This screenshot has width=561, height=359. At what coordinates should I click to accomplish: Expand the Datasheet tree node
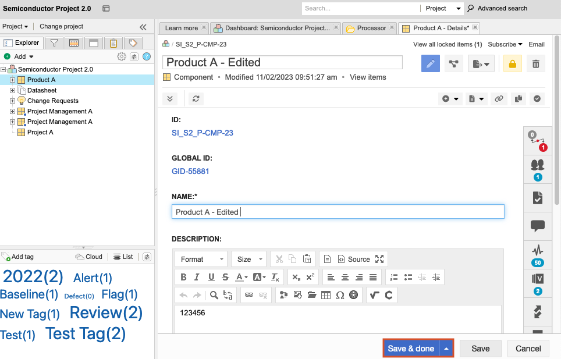[x=13, y=90]
